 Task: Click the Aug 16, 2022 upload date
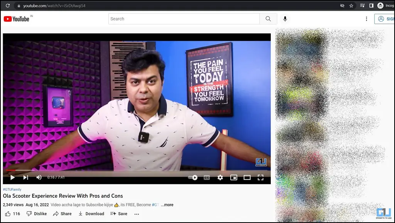click(x=37, y=205)
